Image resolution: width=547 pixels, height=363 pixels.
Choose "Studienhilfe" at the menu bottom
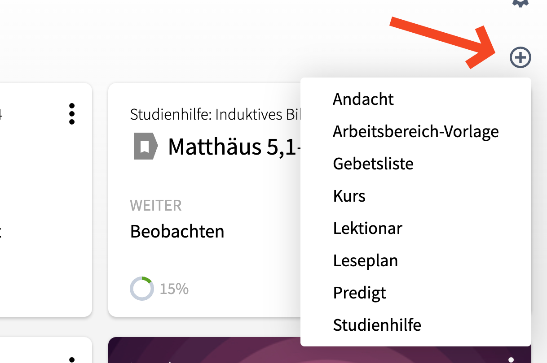pos(377,325)
